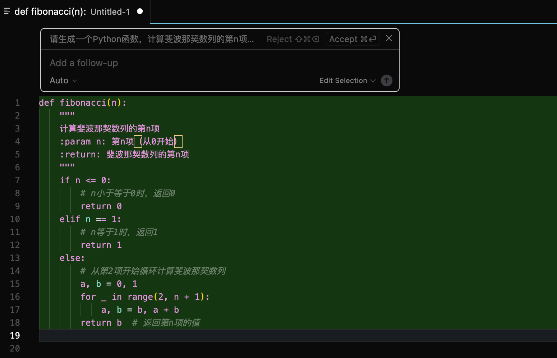Click the 'if n <= 0:' line
Screen dimensions: 557x358
coord(85,180)
